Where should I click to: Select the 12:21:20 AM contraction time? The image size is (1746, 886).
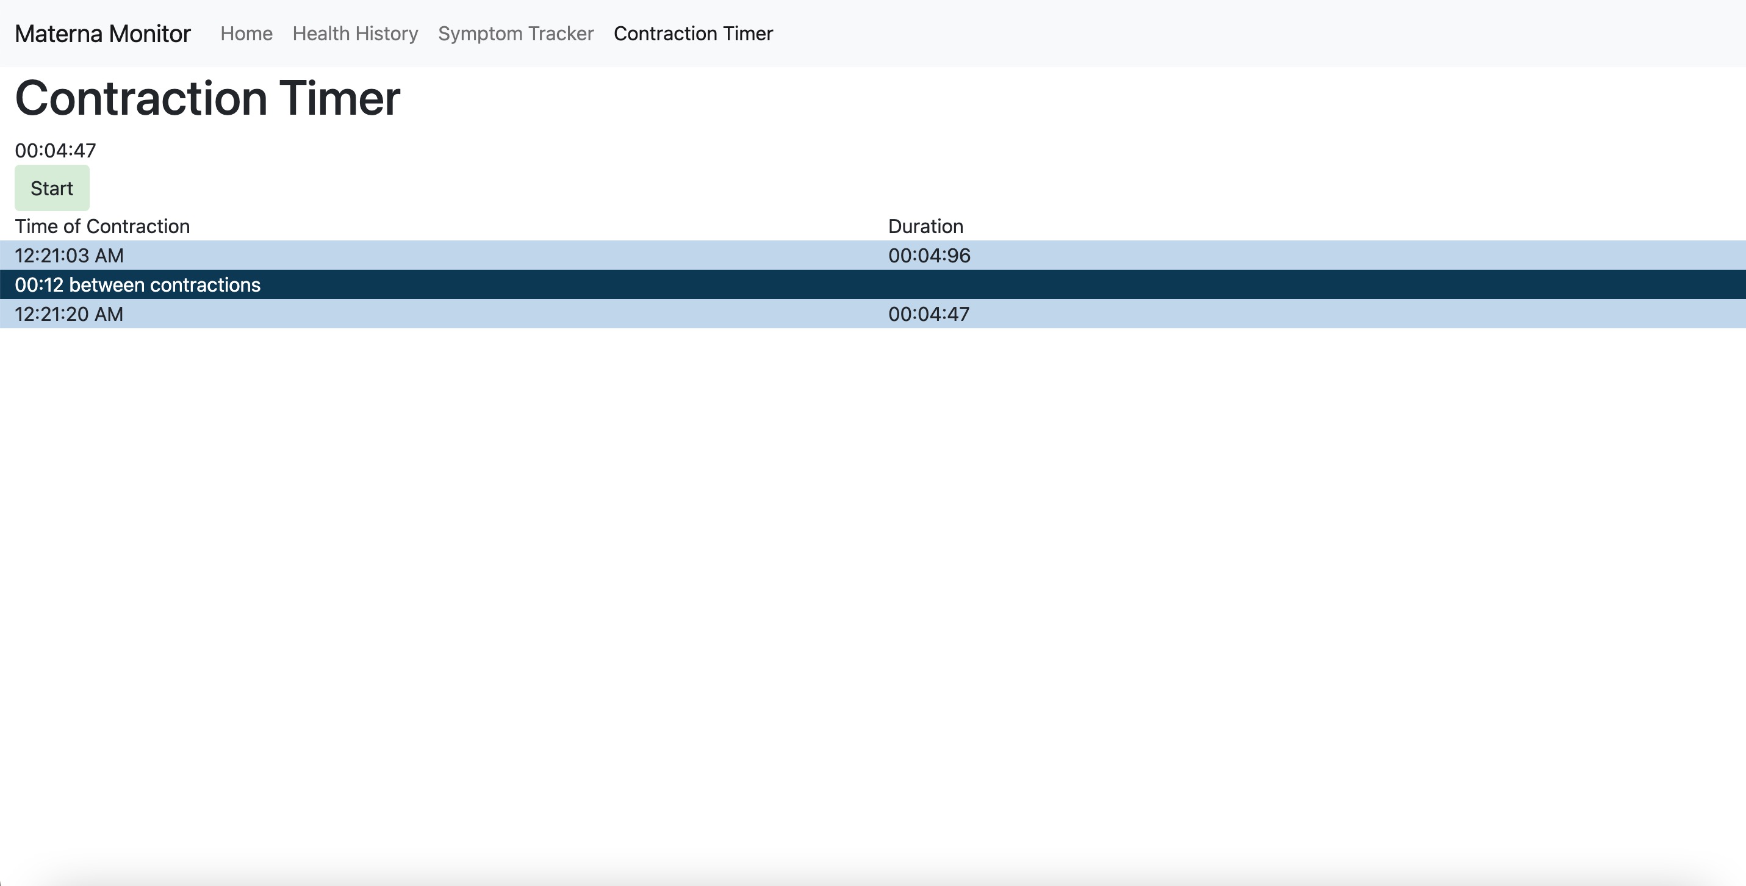click(69, 314)
